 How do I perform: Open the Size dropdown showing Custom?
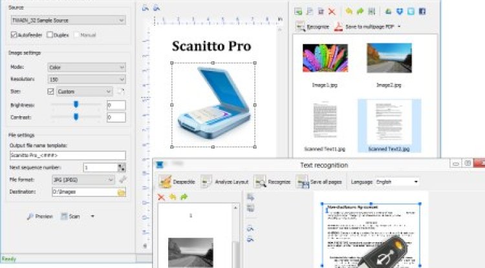tap(85, 92)
